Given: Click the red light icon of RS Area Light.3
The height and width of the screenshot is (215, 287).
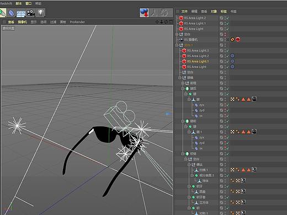Looking at the screenshot, I should point(184,51).
